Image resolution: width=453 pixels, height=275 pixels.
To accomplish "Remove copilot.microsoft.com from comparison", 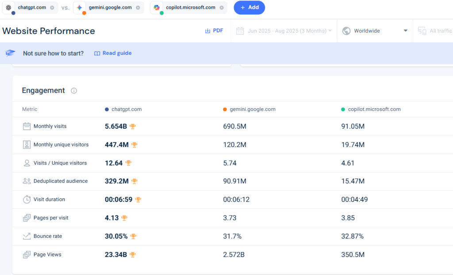I will point(222,8).
